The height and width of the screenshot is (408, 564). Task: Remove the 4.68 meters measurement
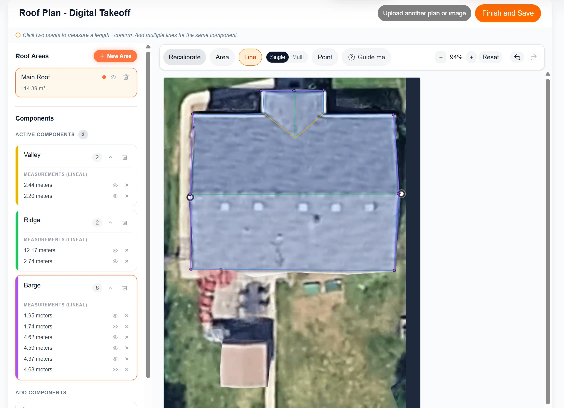click(x=127, y=370)
